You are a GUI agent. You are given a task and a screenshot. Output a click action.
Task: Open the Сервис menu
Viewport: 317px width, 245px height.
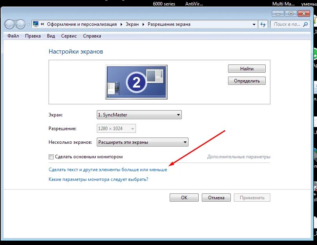click(69, 36)
